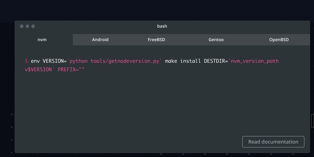Click the page scrollbar thumb on the right edge

tap(312, 120)
